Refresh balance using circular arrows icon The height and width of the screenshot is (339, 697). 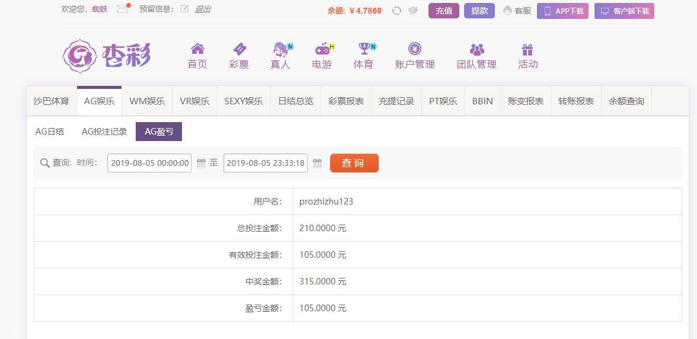397,11
